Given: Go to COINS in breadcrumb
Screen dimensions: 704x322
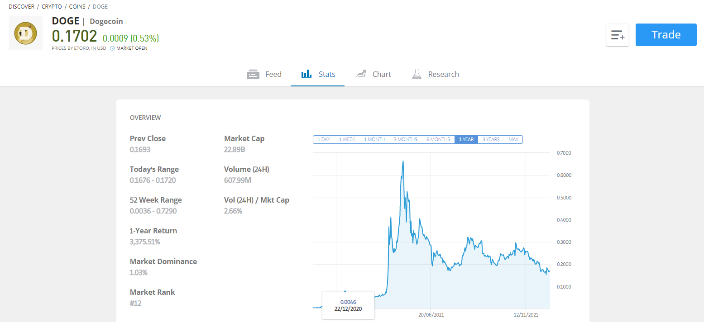Looking at the screenshot, I should tap(77, 7).
